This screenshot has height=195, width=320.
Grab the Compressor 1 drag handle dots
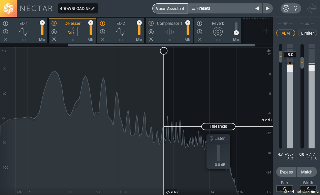(x=169, y=40)
